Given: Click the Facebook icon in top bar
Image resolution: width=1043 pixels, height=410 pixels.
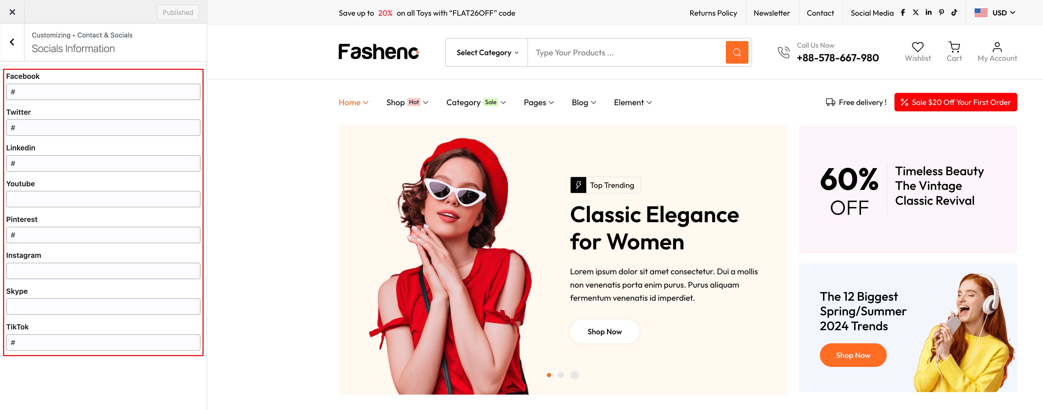Looking at the screenshot, I should (x=903, y=13).
